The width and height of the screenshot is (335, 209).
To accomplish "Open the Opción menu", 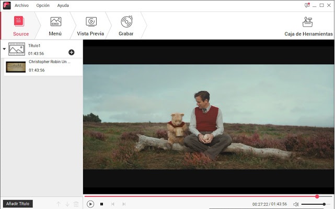I will [x=43, y=6].
